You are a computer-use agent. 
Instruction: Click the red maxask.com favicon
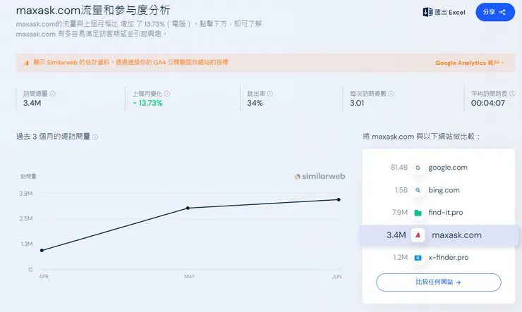(x=418, y=235)
